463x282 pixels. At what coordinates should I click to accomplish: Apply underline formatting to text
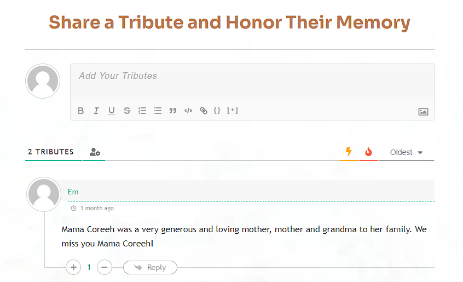(x=112, y=111)
